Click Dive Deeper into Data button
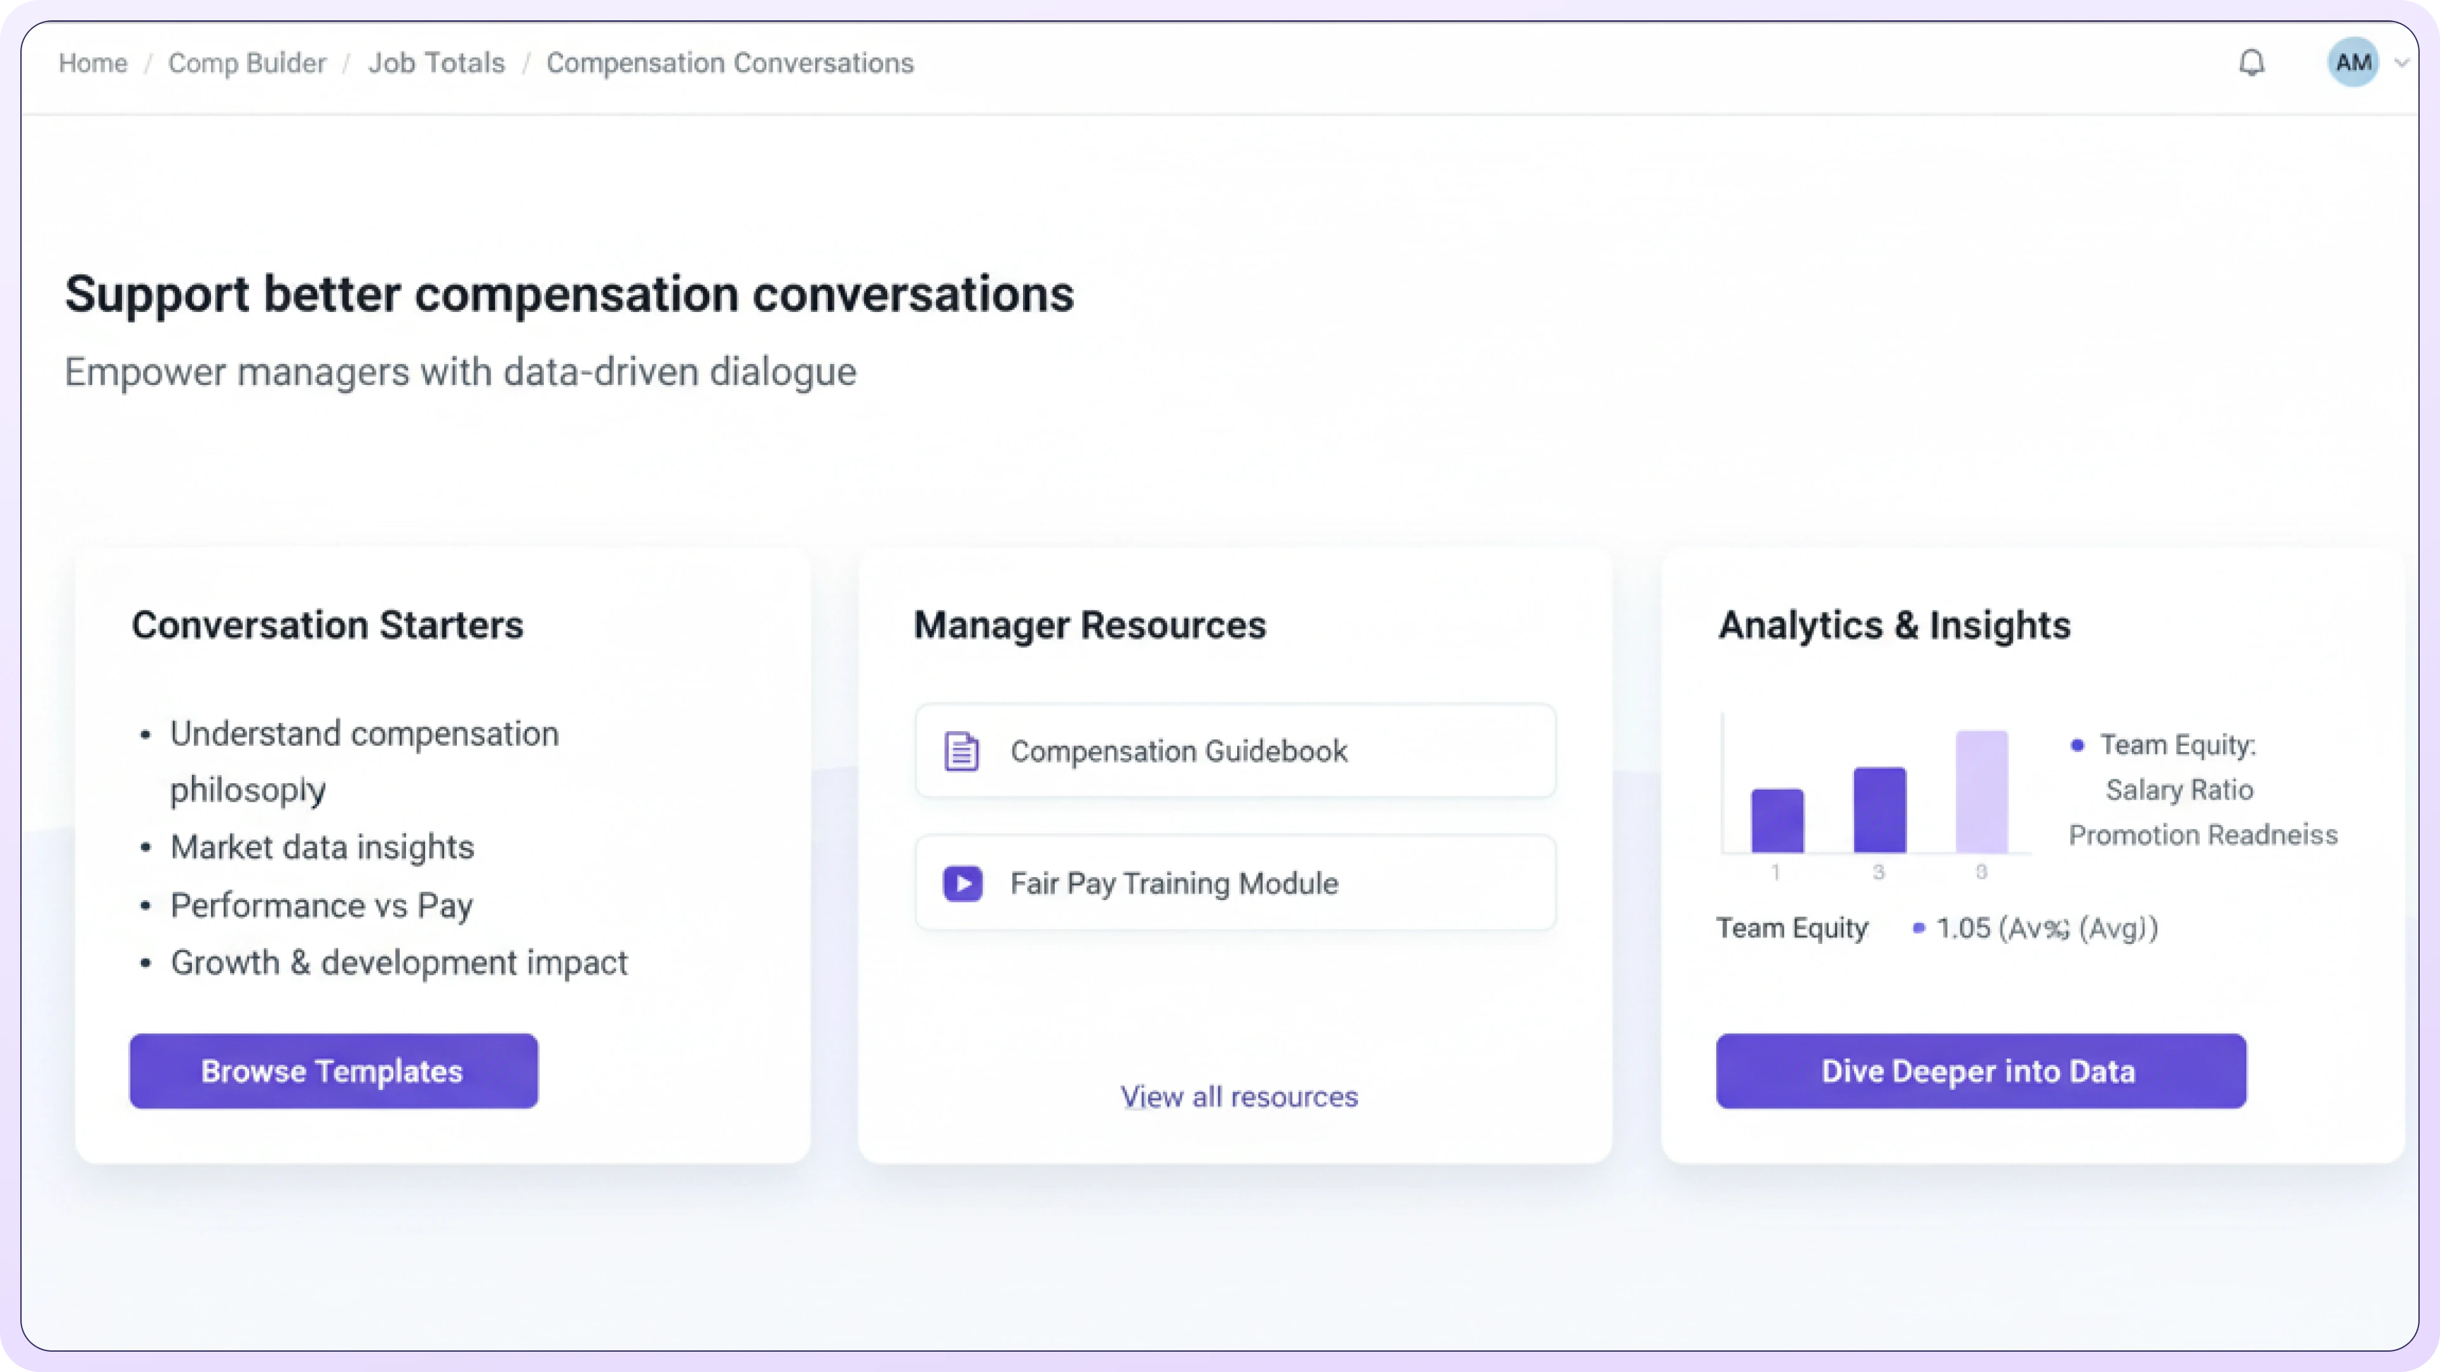 tap(1981, 1071)
